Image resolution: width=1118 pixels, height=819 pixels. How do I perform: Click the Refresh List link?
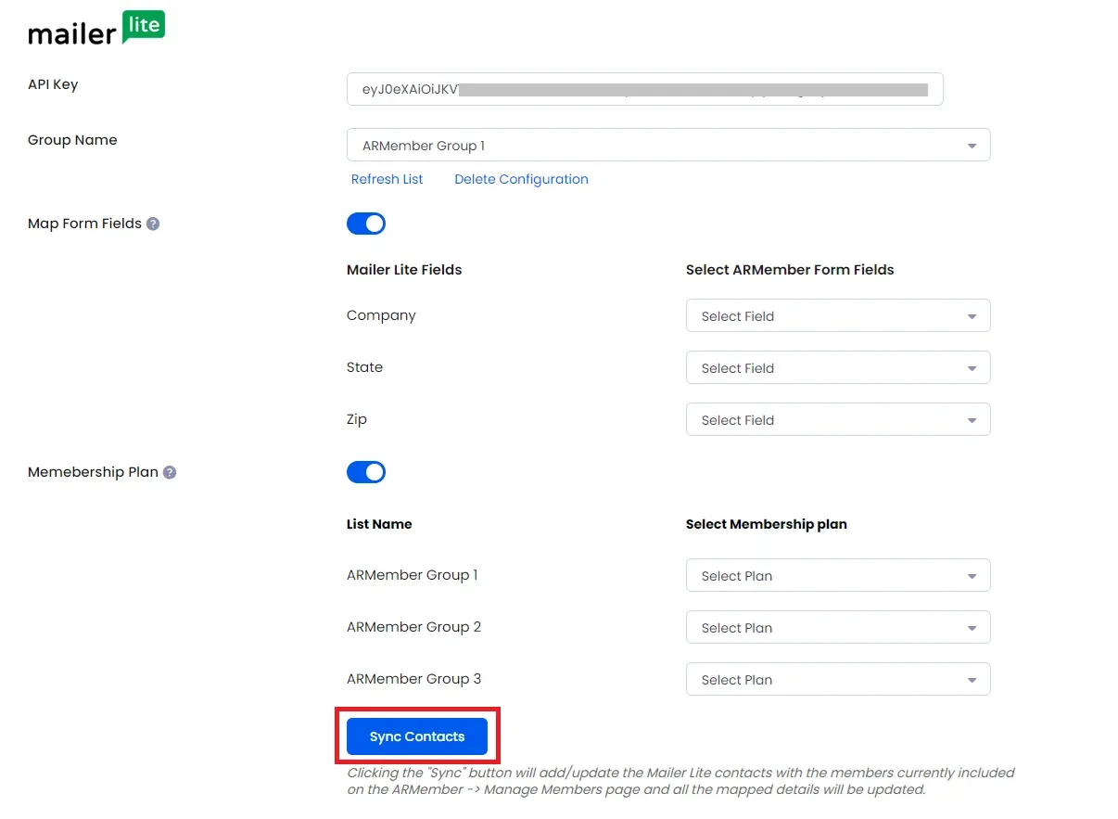[387, 179]
